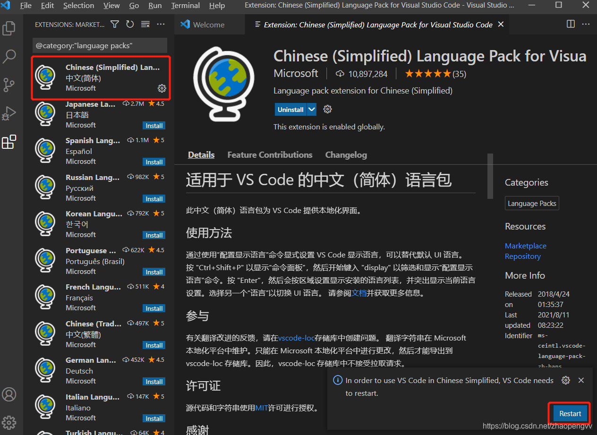Select the Japanese Language Pack list item
This screenshot has height=435, width=597.
click(100, 115)
